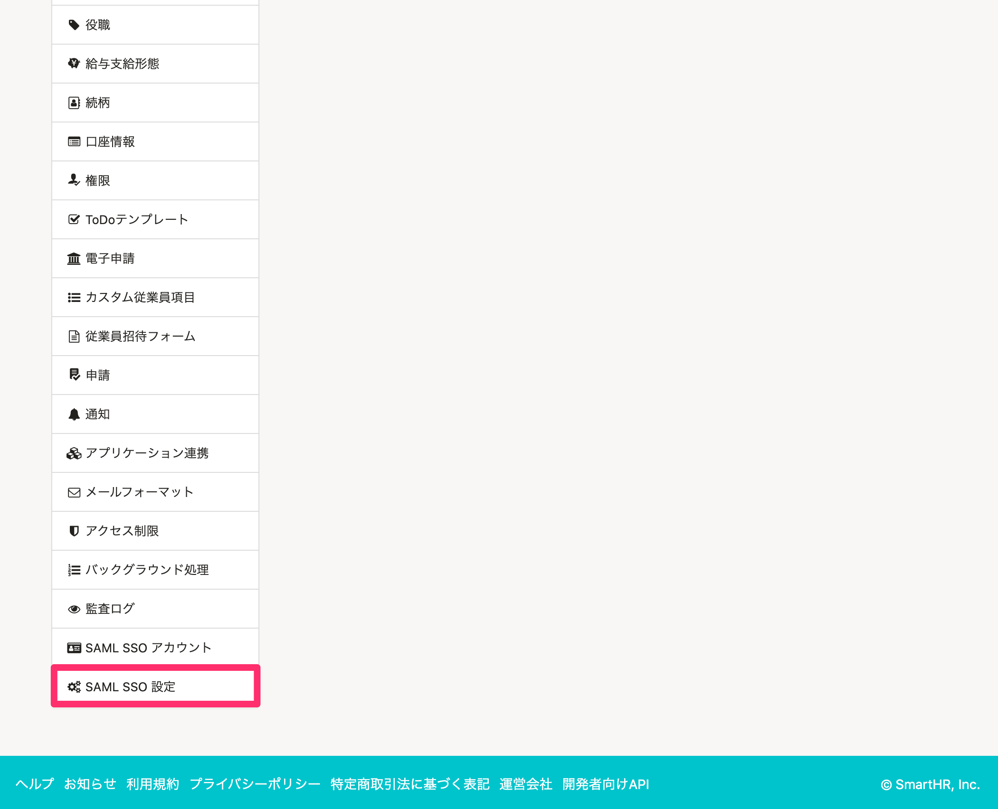The height and width of the screenshot is (809, 998).
Task: Open the 開発者向けAPI footer link
Action: (x=606, y=784)
